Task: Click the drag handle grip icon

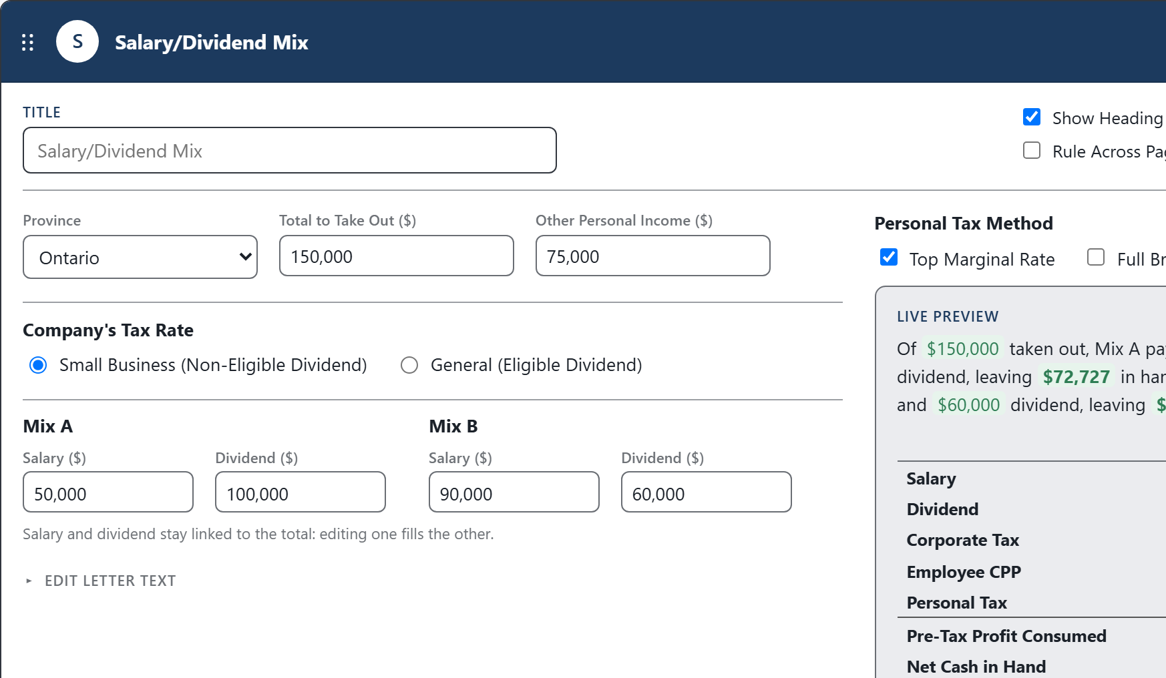Action: 27,43
